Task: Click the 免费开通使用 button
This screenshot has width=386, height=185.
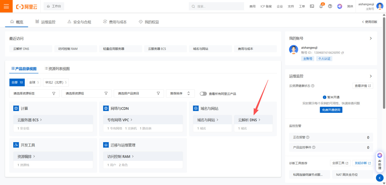Action: pyautogui.click(x=331, y=110)
